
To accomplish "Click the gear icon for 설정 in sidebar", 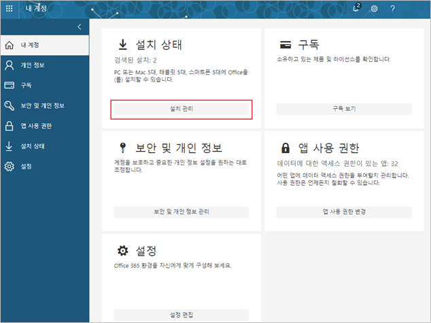I will point(10,166).
